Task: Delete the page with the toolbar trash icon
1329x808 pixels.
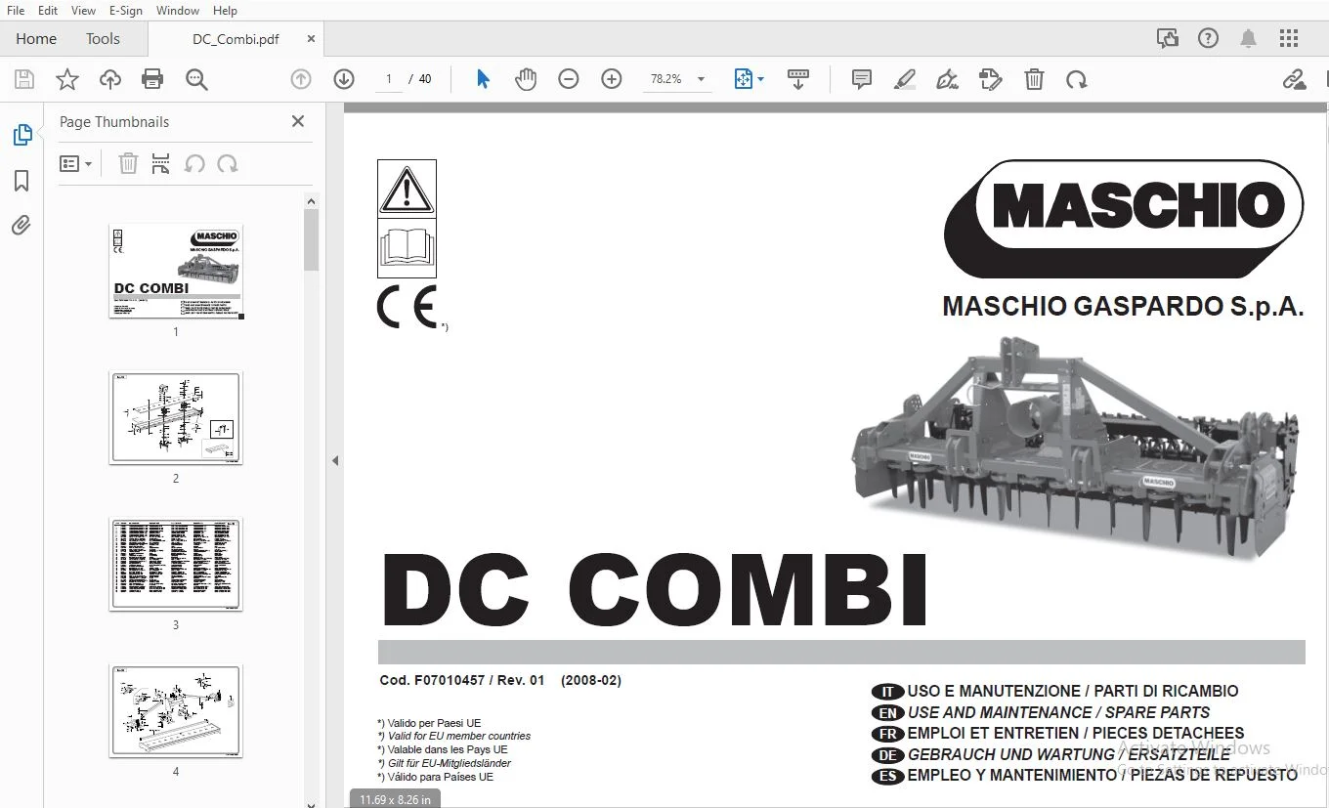Action: (1034, 79)
